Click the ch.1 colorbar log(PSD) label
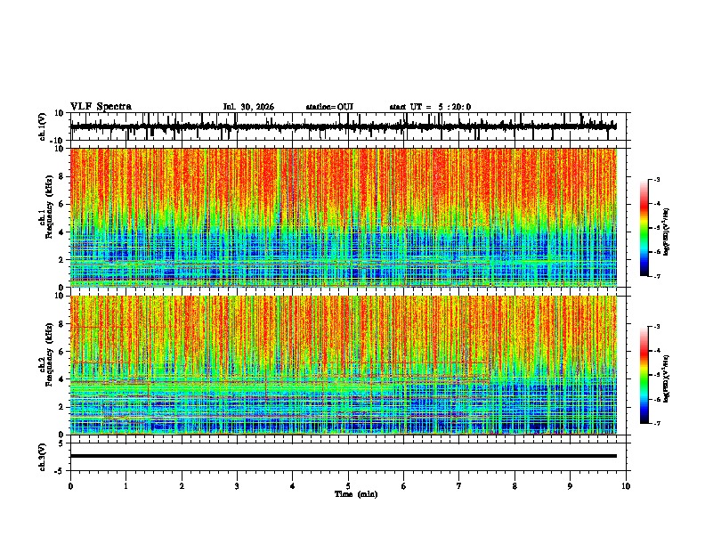This screenshot has height=545, width=705. pyautogui.click(x=666, y=232)
